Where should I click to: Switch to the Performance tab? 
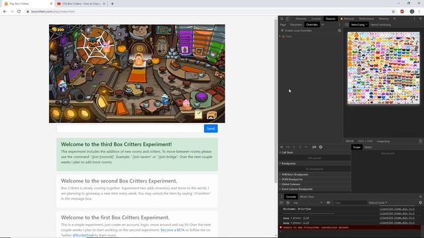click(x=366, y=19)
